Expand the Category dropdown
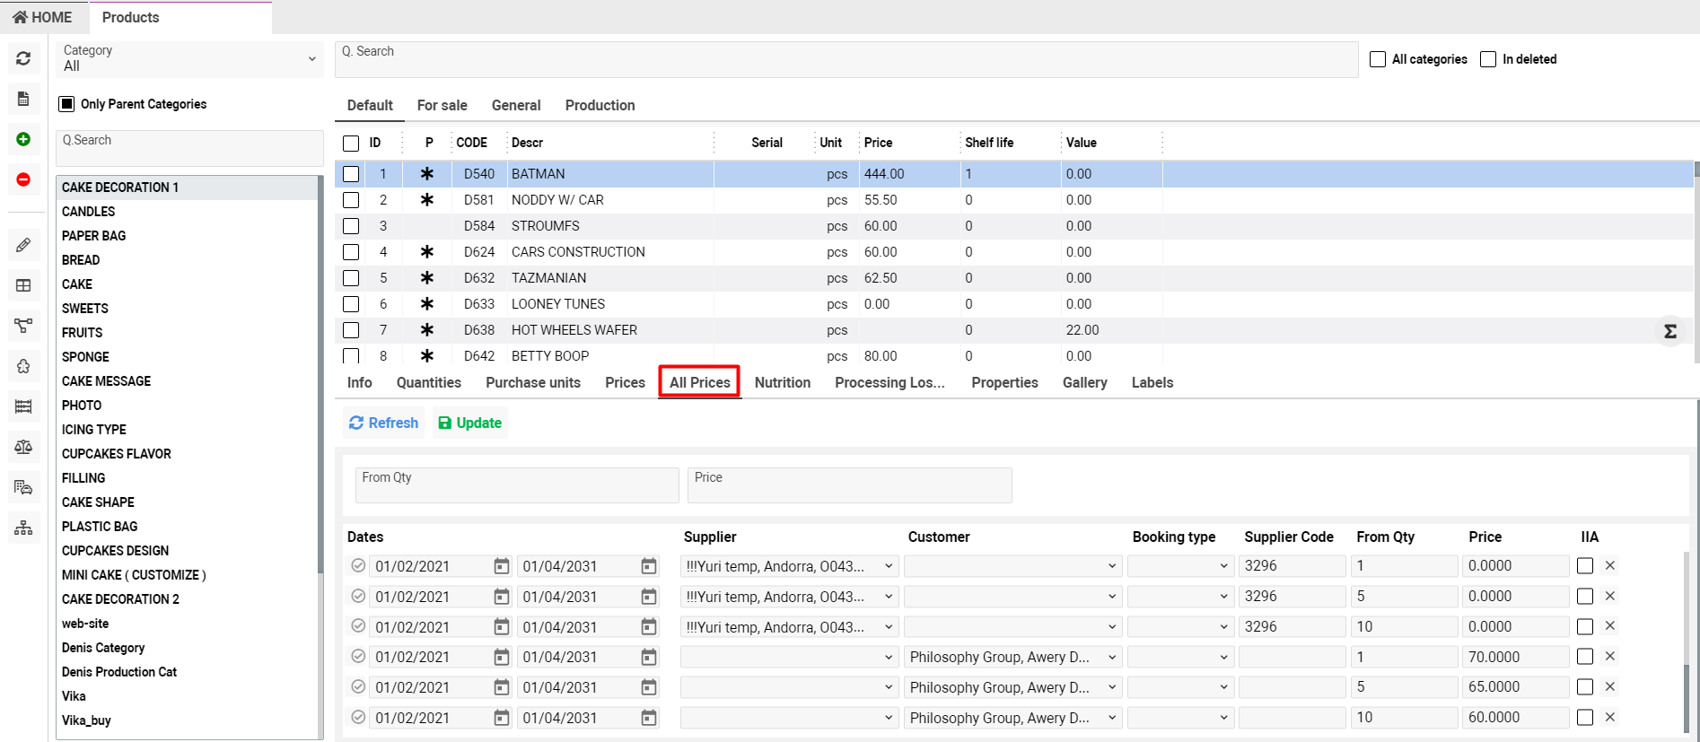Screen dimensions: 1700x742 click(189, 58)
